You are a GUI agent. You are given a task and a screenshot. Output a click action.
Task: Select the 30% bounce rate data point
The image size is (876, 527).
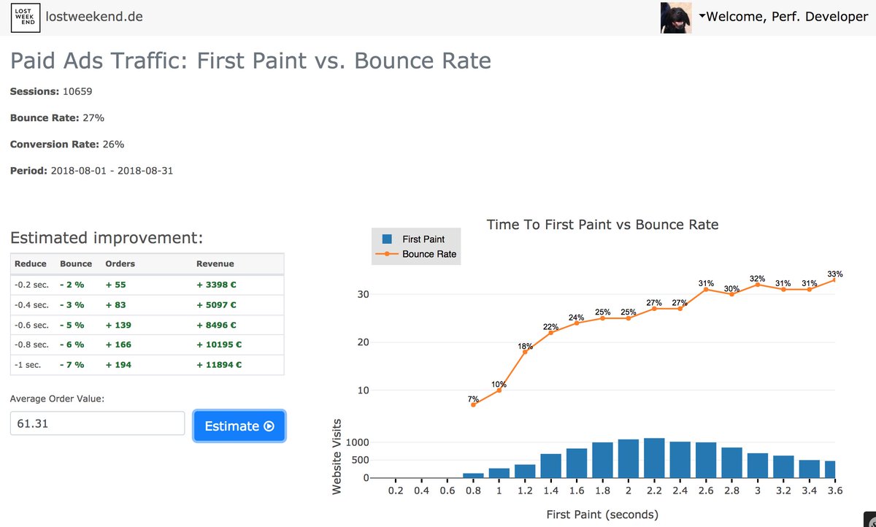[x=731, y=293]
